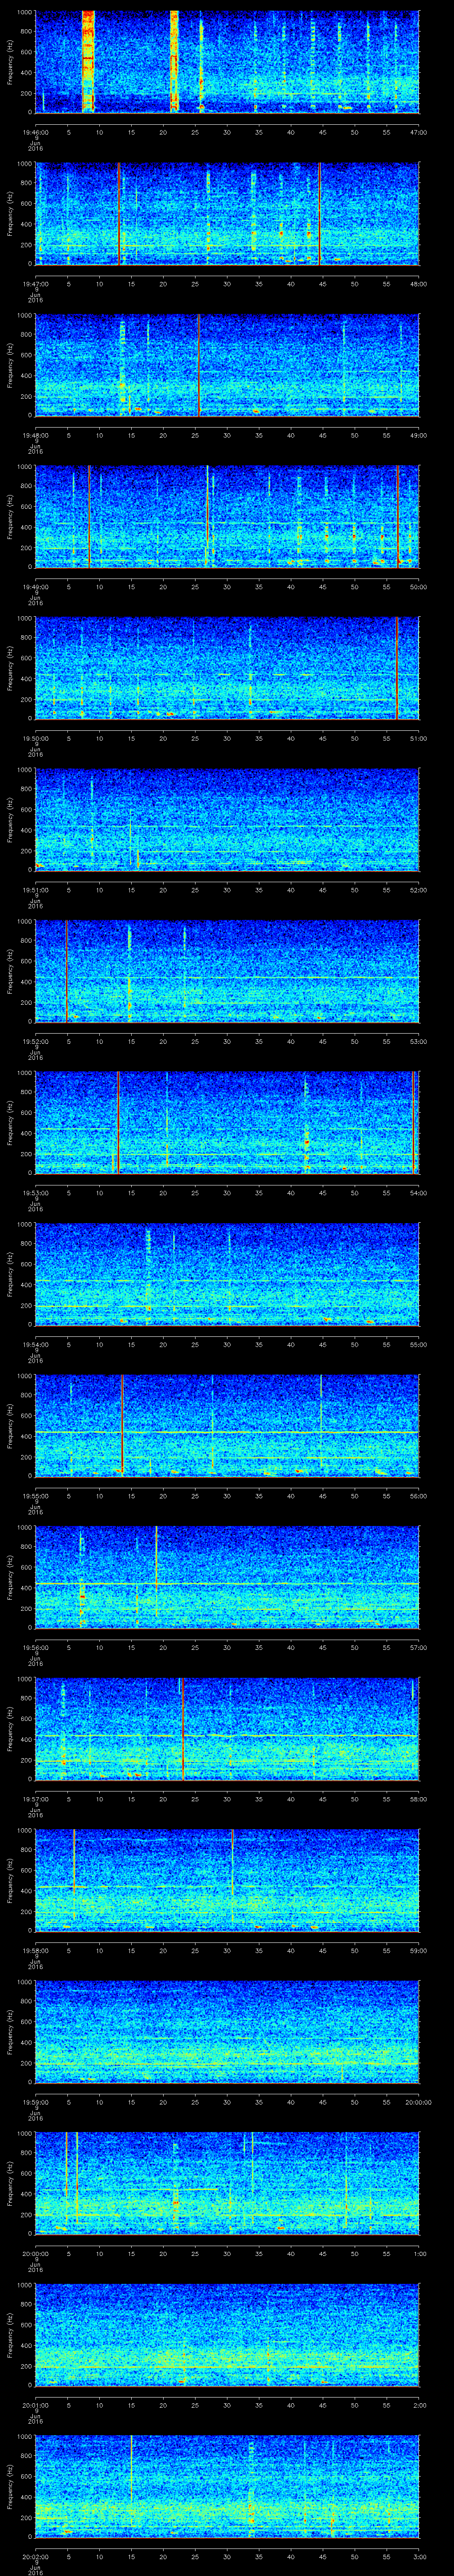
Task: Click the 19:53:00 start time label
Action: click(x=35, y=1192)
